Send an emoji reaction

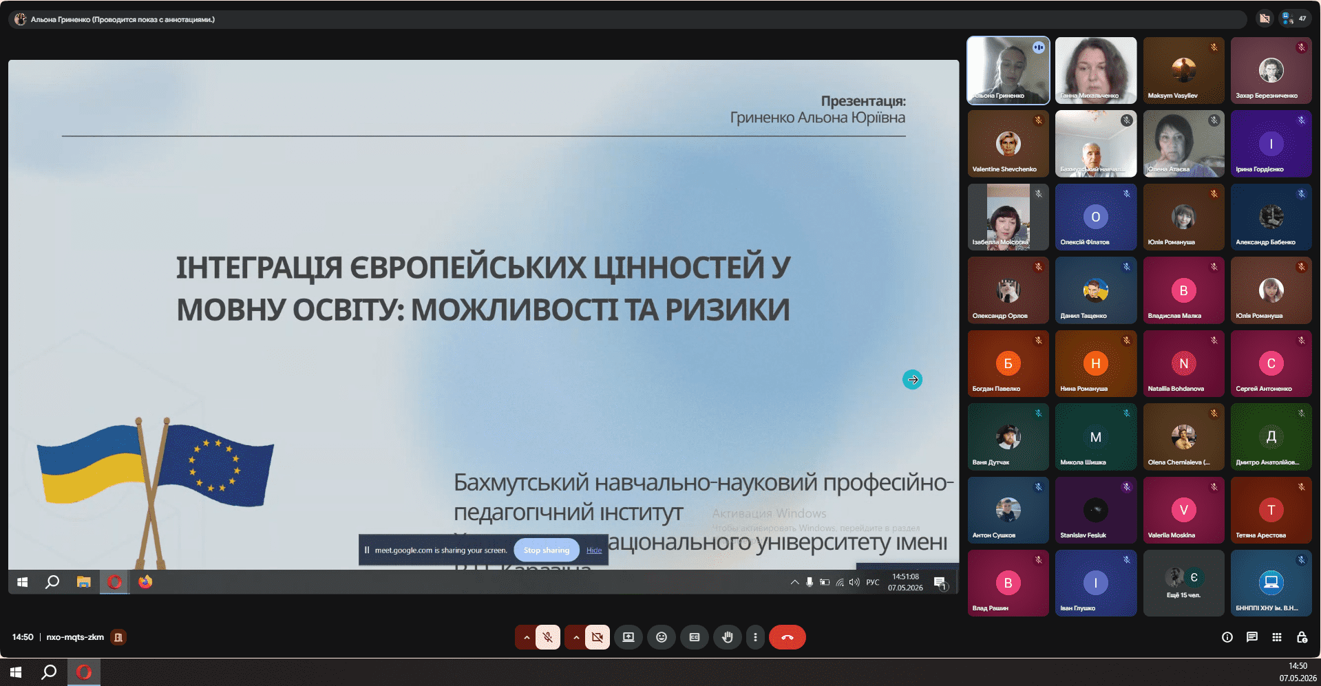coord(662,637)
